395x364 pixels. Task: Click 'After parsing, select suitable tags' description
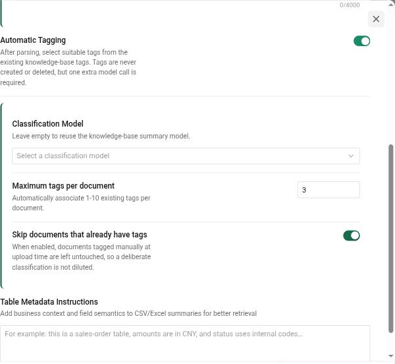click(x=68, y=67)
